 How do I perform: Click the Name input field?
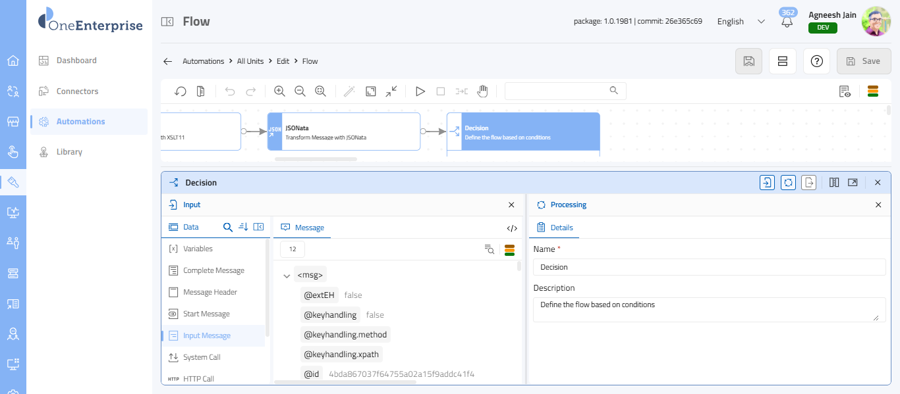709,267
